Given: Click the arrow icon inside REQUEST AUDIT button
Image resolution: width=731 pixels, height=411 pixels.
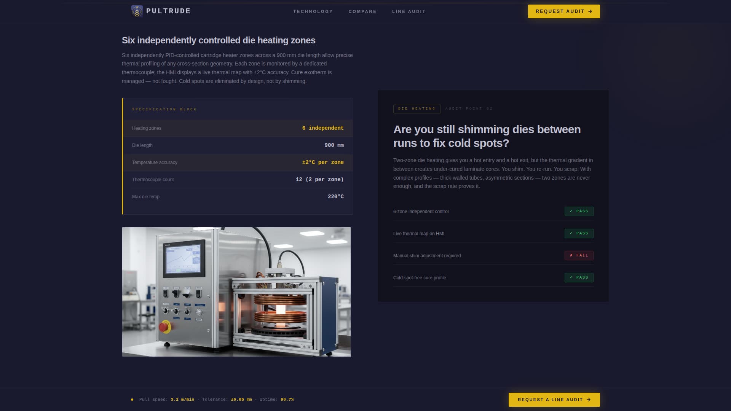Looking at the screenshot, I should point(591,11).
